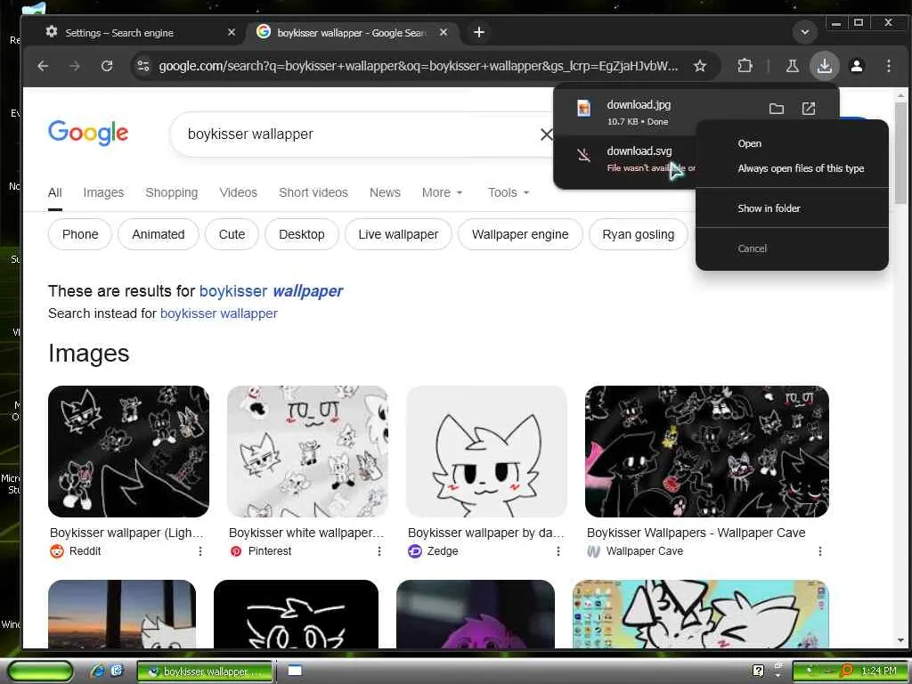The width and height of the screenshot is (912, 684).
Task: Show download.jpg in folder icon
Action: click(x=776, y=109)
